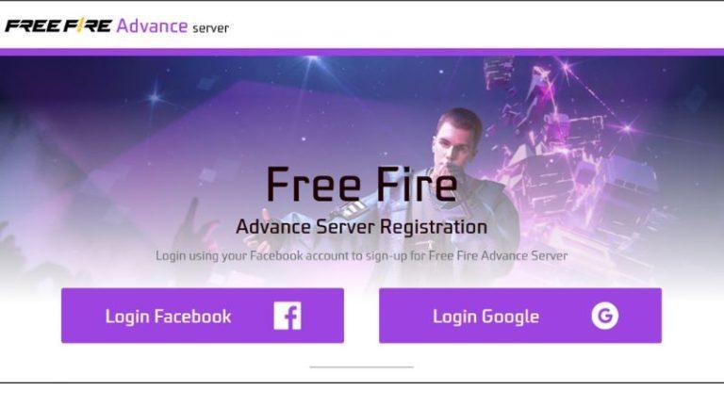
Task: Click the large "Free Fire" heading
Action: tap(362, 185)
